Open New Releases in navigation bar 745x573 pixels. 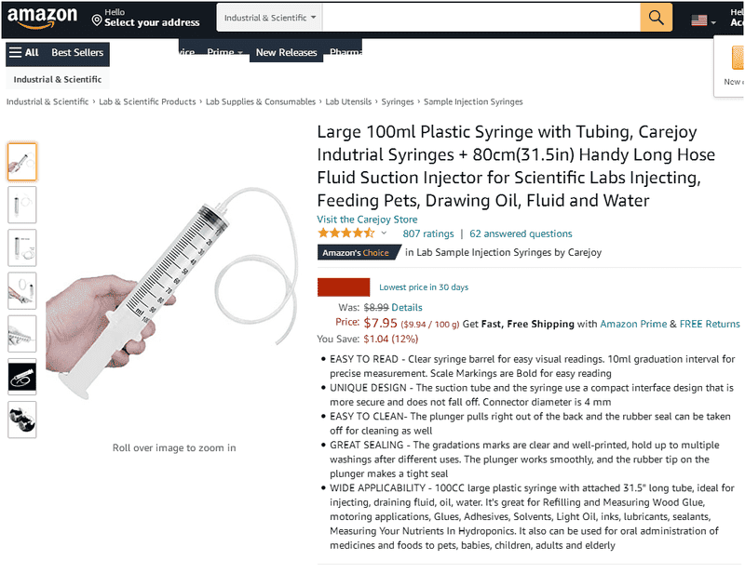point(286,53)
